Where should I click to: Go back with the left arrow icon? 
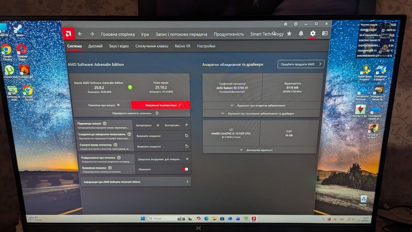click(x=80, y=34)
